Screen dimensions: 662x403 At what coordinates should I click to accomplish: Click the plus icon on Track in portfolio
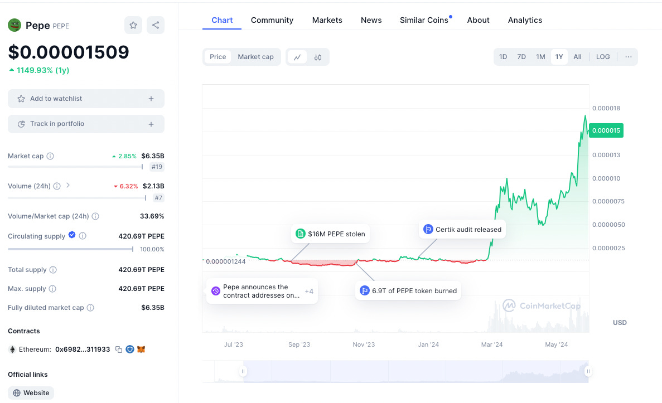(151, 124)
